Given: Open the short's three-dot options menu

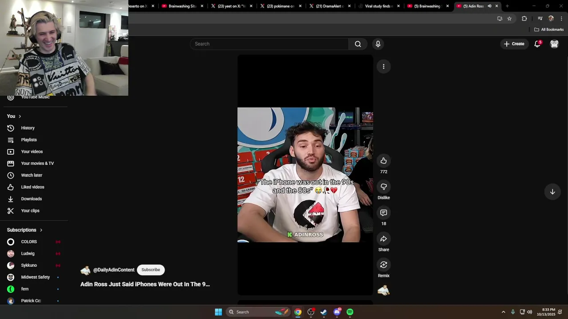Looking at the screenshot, I should (x=383, y=66).
